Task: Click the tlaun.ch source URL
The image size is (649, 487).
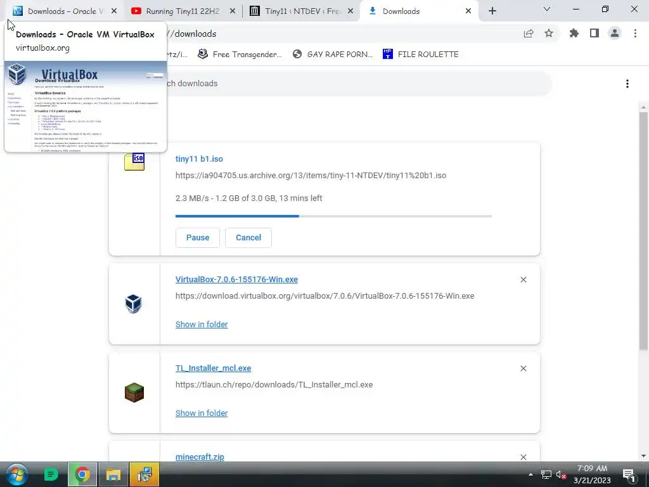Action: [274, 385]
